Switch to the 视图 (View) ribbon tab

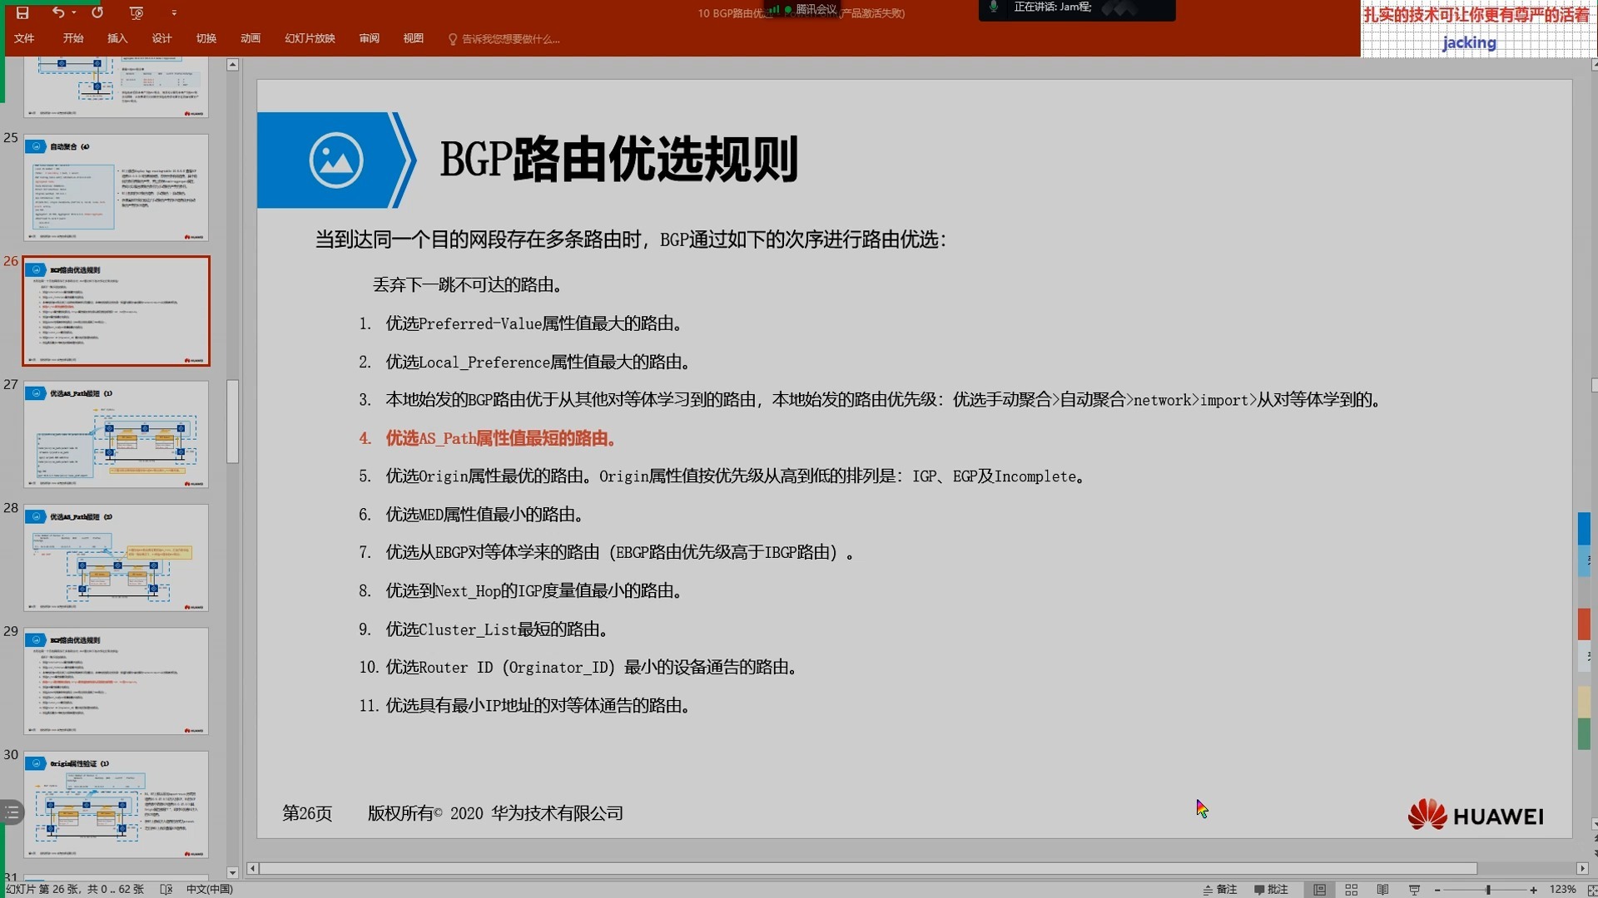[413, 38]
